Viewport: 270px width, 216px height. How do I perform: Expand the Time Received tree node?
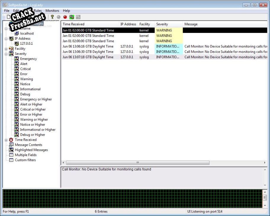[x=6, y=140]
